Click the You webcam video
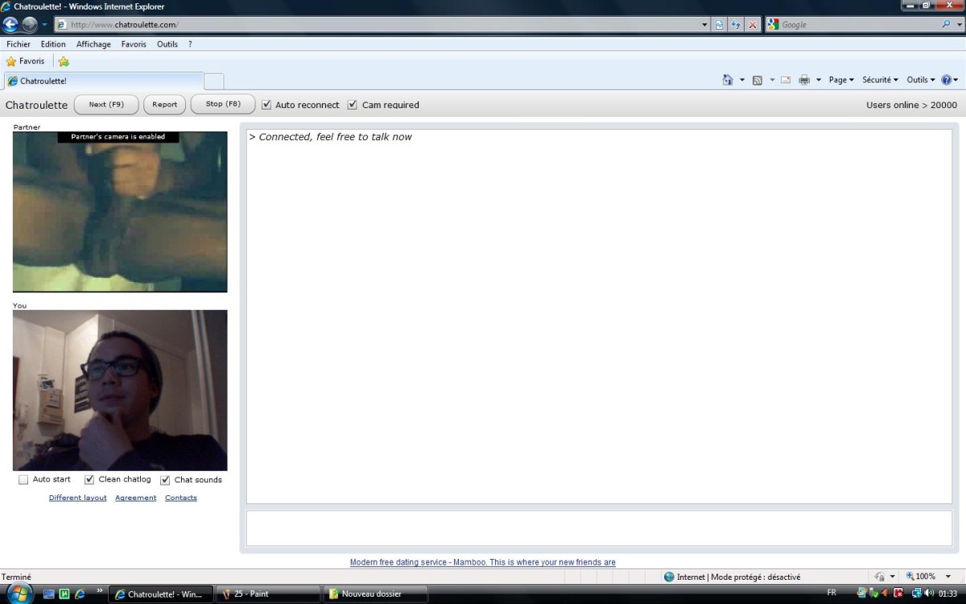The width and height of the screenshot is (966, 604). [120, 391]
